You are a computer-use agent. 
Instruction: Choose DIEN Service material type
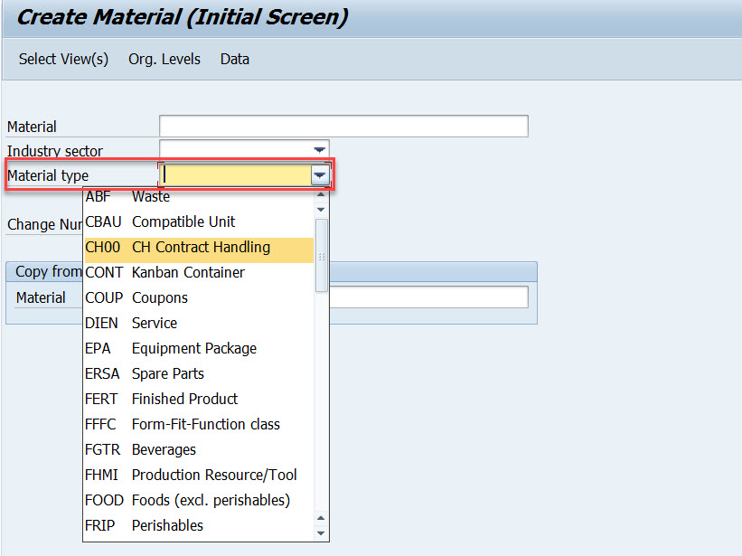(199, 323)
